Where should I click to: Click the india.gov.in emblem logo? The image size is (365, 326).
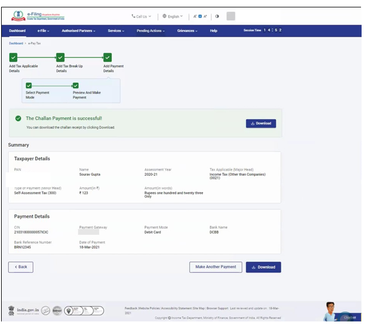tap(26, 310)
